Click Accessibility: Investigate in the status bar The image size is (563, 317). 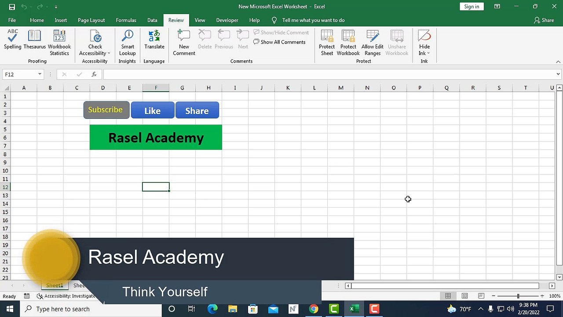(x=66, y=296)
